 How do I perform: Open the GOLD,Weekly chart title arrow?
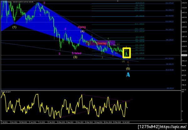[2, 2]
